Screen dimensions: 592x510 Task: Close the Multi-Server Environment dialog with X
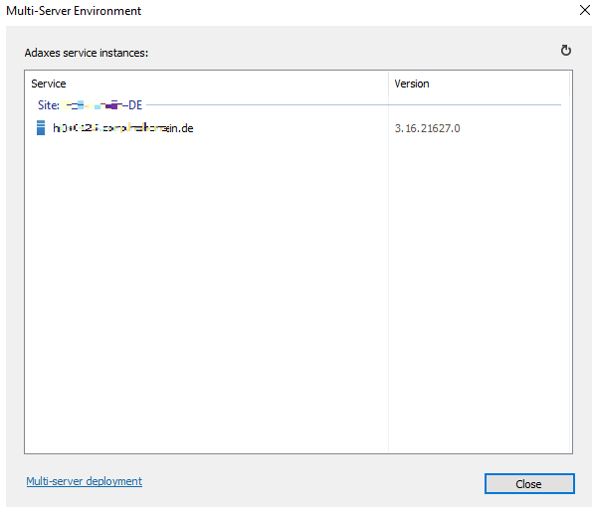(x=584, y=10)
